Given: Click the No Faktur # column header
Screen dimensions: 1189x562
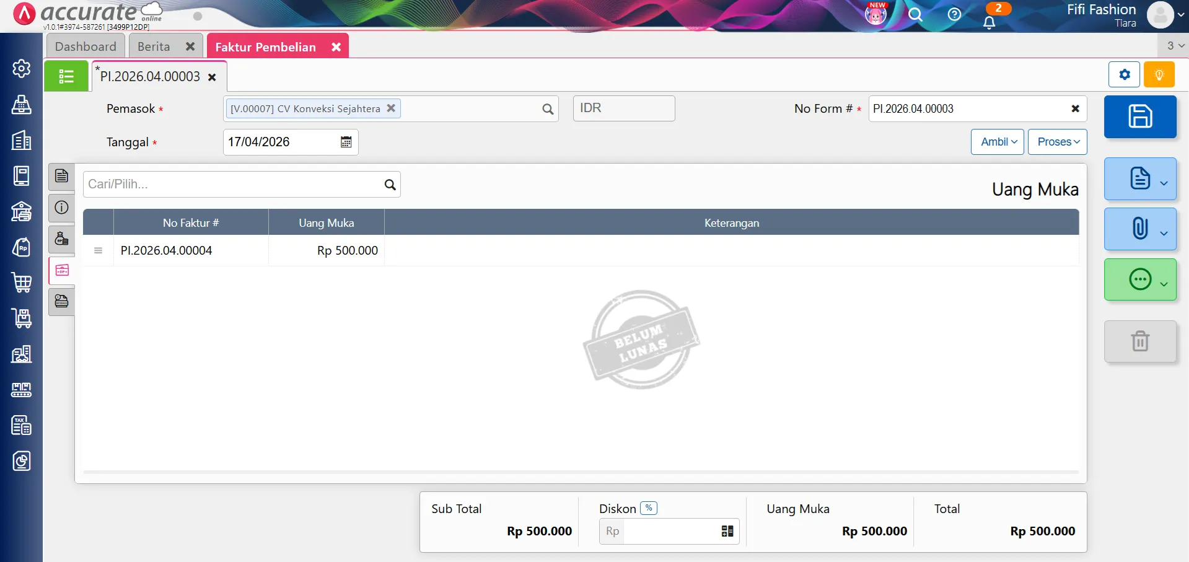Looking at the screenshot, I should (191, 222).
